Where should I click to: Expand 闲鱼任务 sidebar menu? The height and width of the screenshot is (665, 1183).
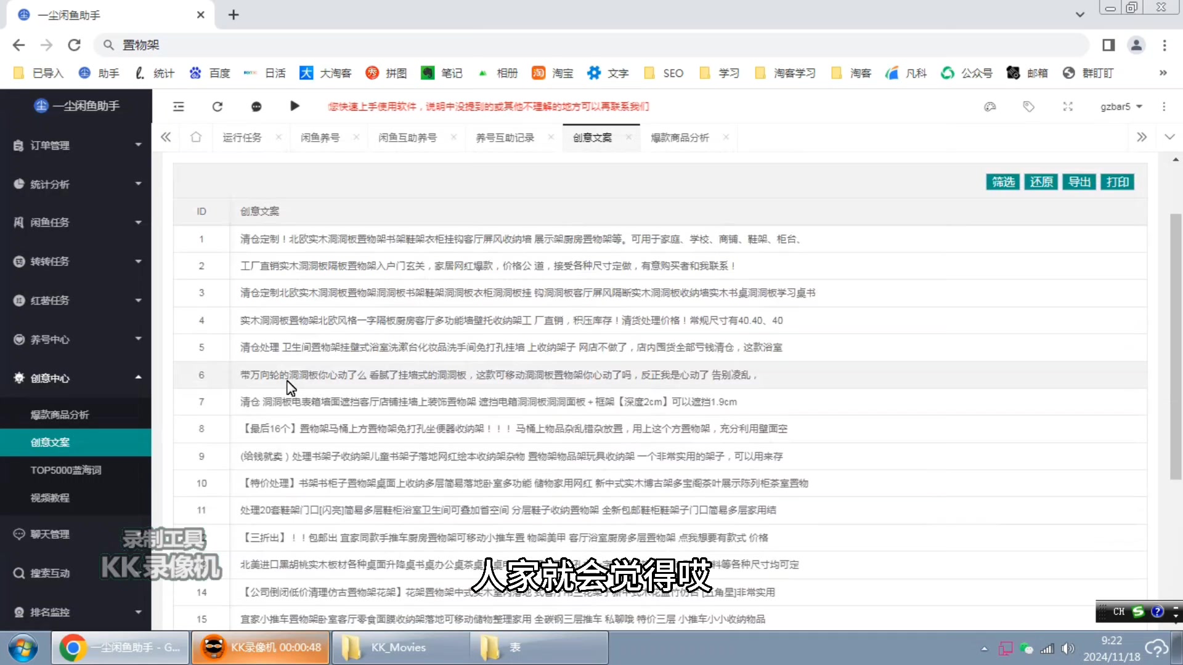tap(76, 222)
